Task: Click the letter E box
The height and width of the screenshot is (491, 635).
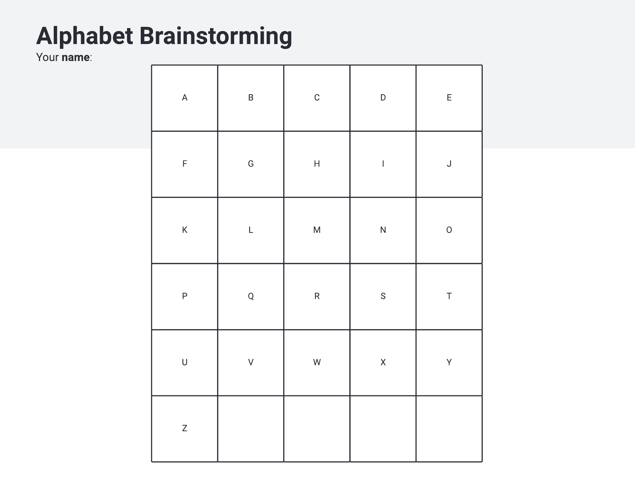Action: click(x=449, y=98)
